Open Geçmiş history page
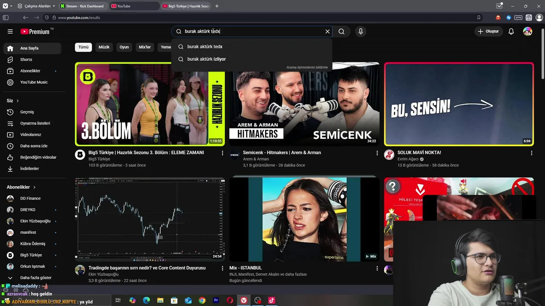The height and width of the screenshot is (306, 545). (x=32, y=112)
